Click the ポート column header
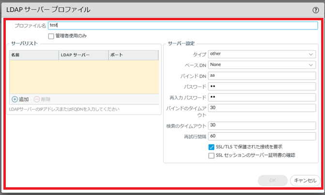Screen dimensions: 325x195 tap(133, 55)
